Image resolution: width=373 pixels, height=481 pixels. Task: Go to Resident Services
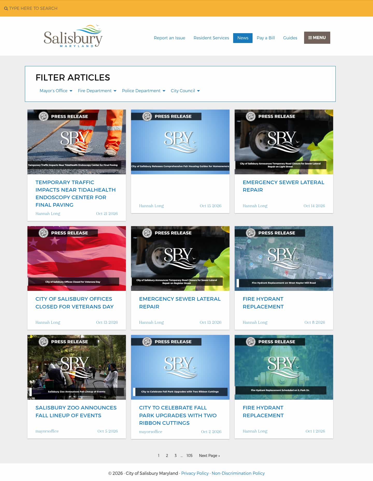point(211,38)
